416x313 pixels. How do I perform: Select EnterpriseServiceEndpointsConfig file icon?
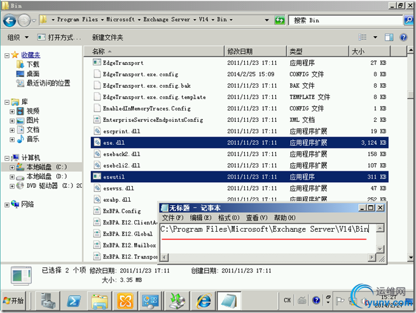tap(97, 120)
